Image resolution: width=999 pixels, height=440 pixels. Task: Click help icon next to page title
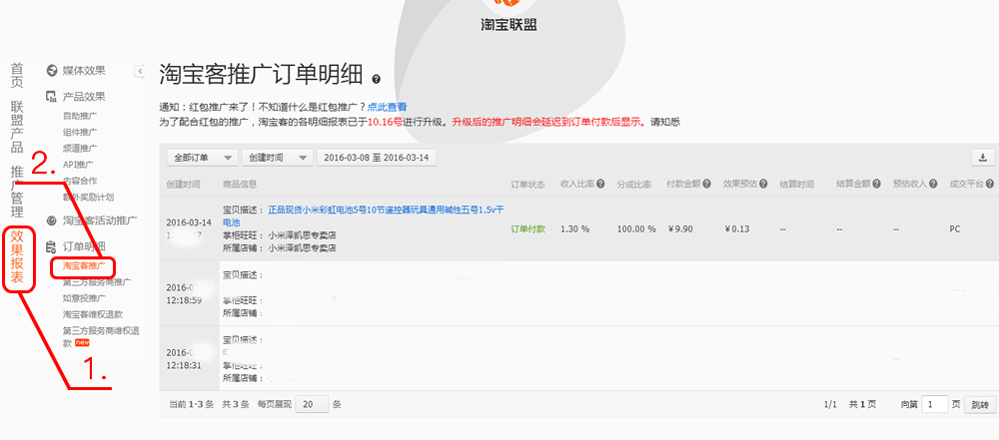[376, 78]
